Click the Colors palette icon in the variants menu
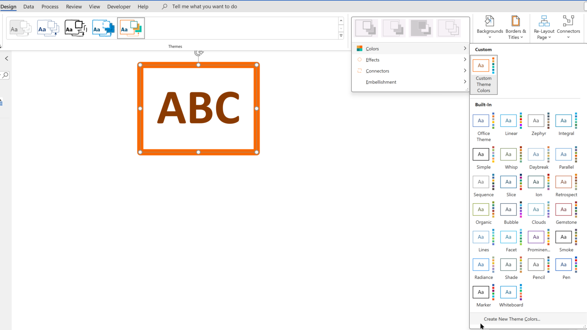Viewport: 587px width, 330px height. pos(360,49)
